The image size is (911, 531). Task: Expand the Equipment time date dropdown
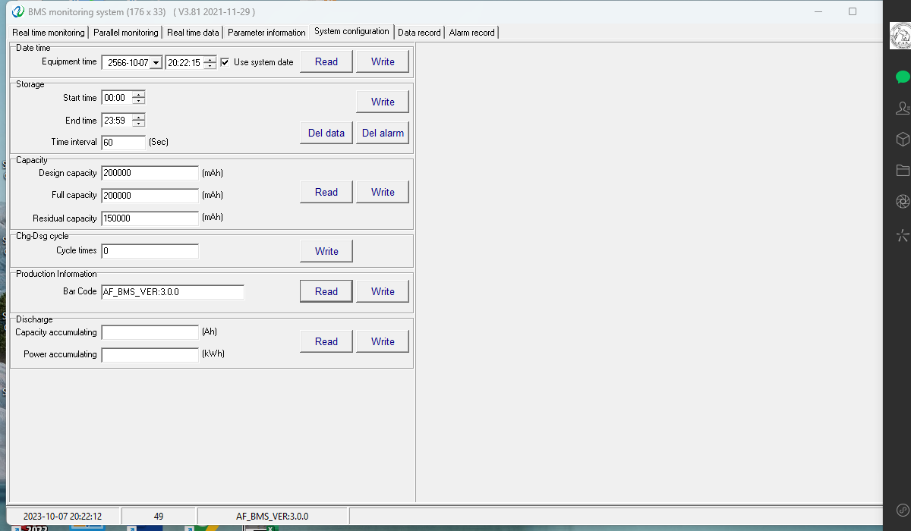click(156, 63)
